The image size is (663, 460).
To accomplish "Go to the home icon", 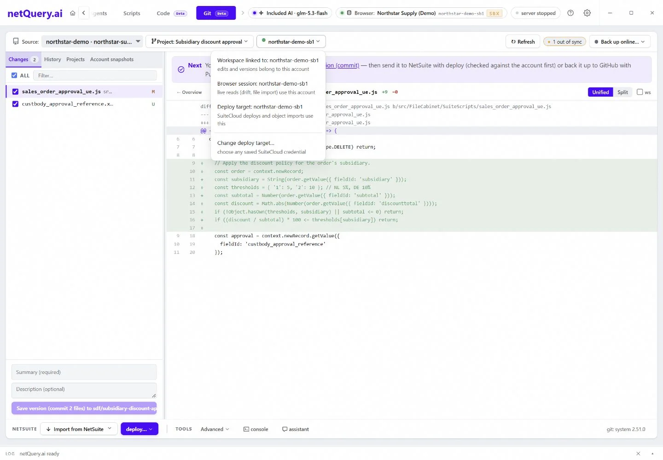I will (72, 13).
